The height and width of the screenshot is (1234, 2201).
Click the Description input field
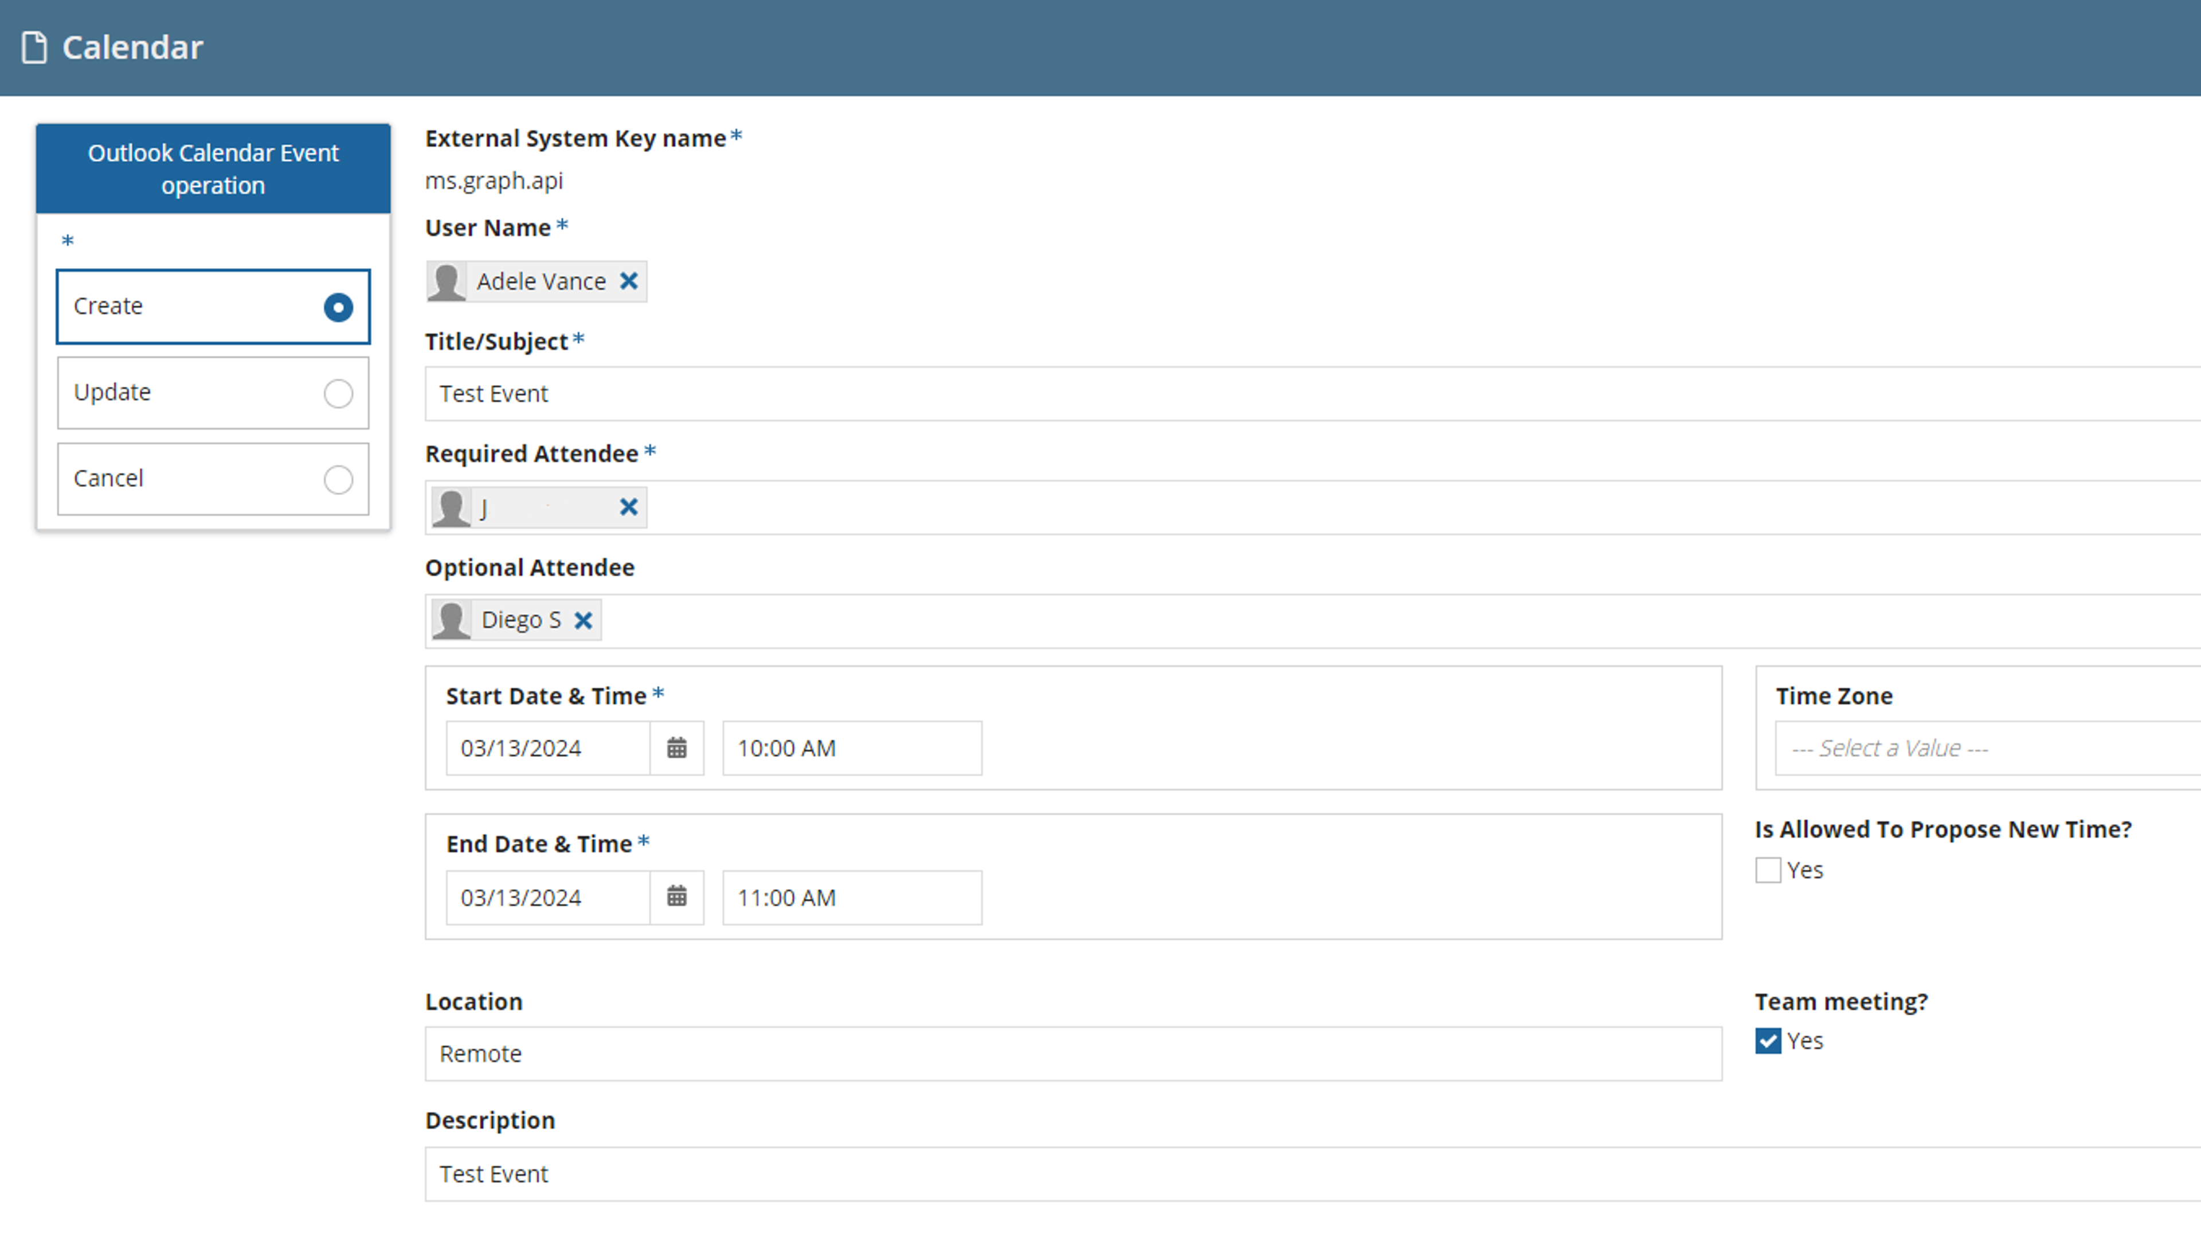click(x=1313, y=1174)
